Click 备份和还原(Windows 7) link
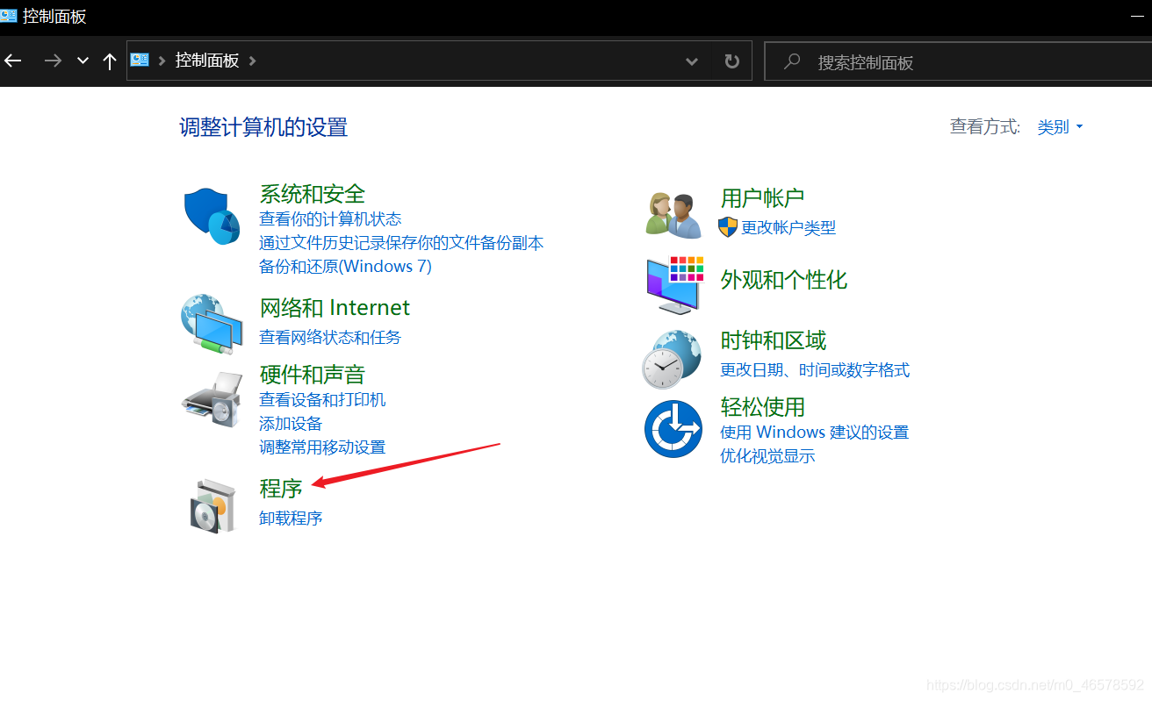Viewport: 1152px width, 701px height. point(345,266)
